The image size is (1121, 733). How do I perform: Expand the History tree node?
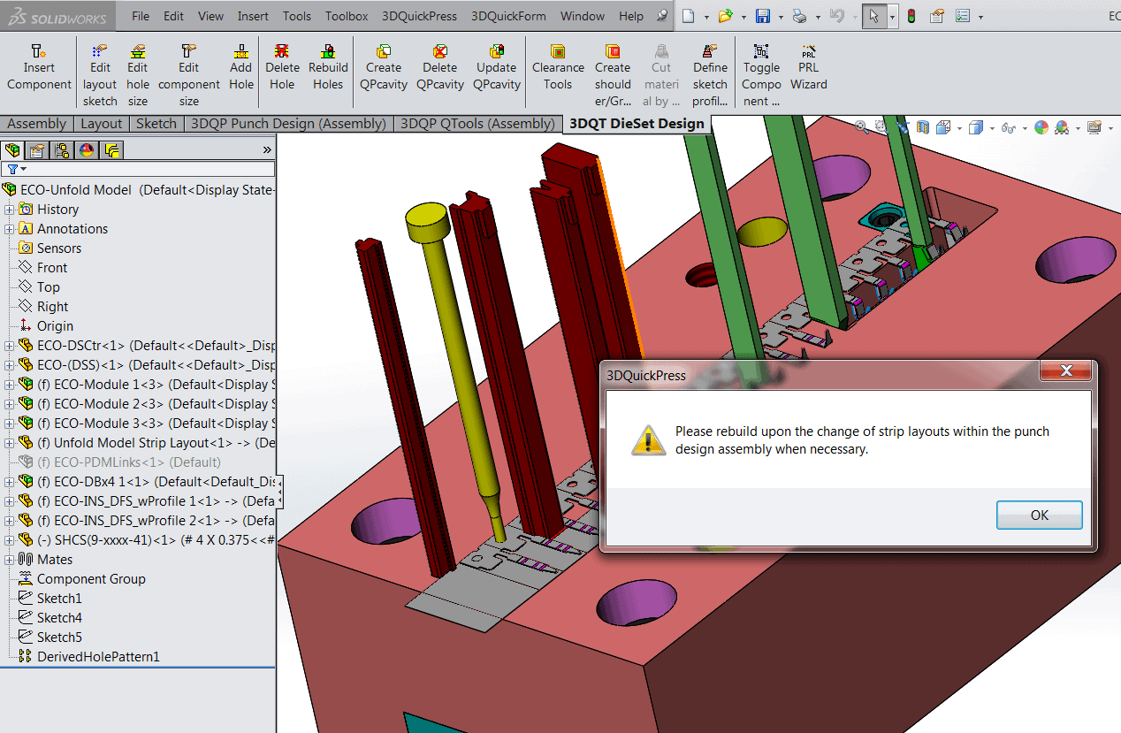coord(10,210)
